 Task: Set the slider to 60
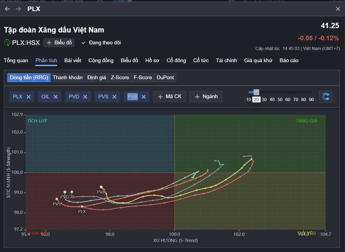[x=288, y=100]
